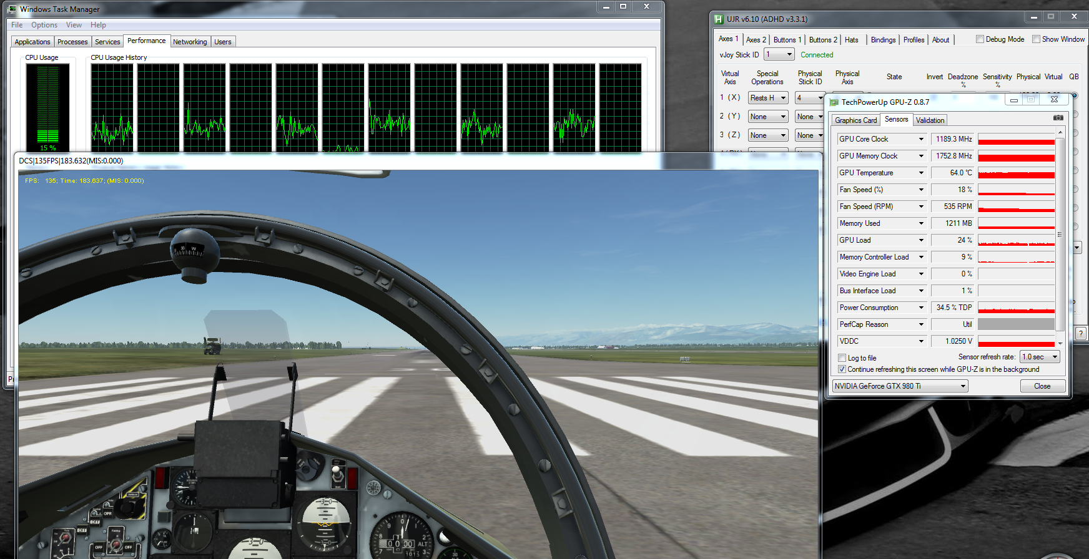
Task: Select the Performance tab in Task Manager
Action: (147, 41)
